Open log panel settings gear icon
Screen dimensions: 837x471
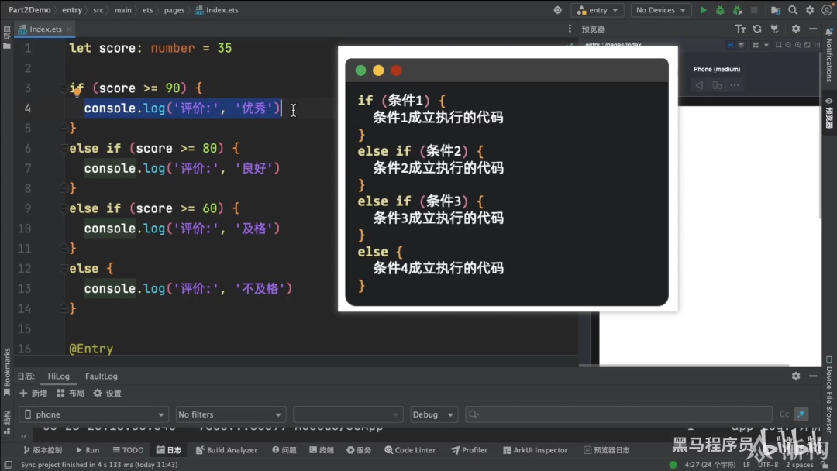click(796, 376)
